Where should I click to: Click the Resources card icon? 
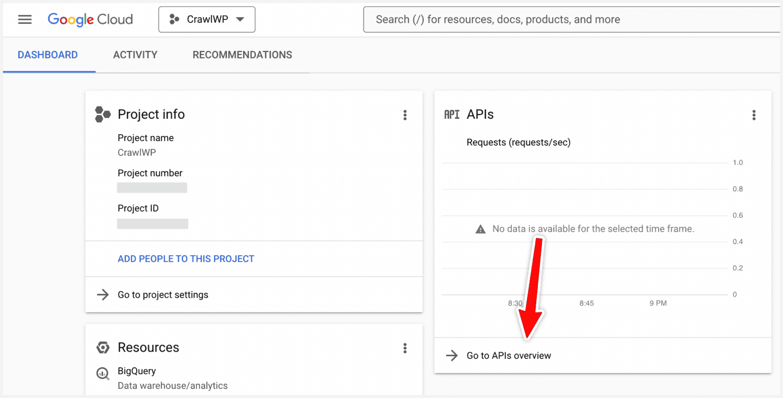click(x=102, y=347)
